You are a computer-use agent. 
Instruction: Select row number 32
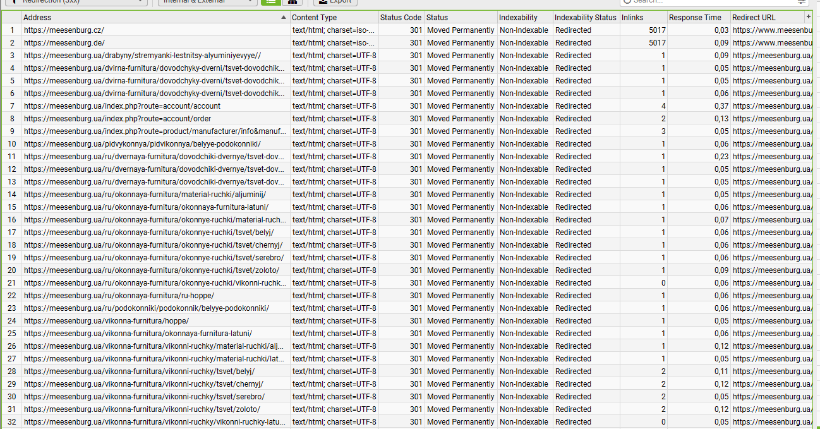pyautogui.click(x=11, y=422)
